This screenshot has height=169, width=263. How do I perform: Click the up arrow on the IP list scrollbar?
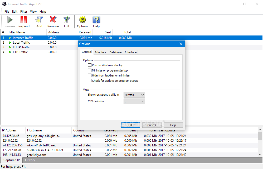click(260, 130)
